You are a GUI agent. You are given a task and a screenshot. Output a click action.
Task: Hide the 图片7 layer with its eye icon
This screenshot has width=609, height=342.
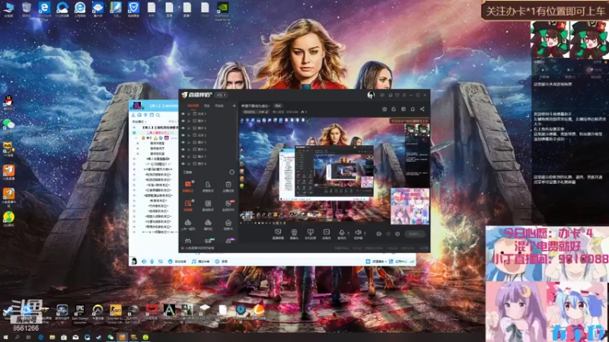click(x=183, y=121)
